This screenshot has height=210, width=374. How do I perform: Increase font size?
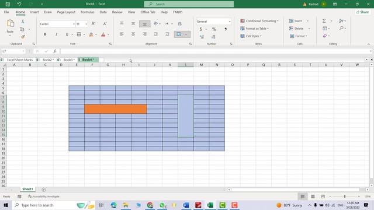click(93, 23)
